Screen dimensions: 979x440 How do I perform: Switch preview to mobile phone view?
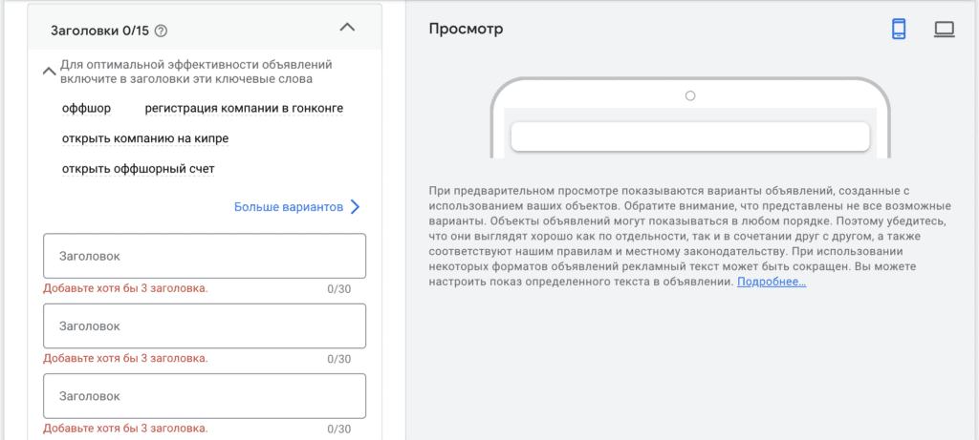pyautogui.click(x=899, y=29)
